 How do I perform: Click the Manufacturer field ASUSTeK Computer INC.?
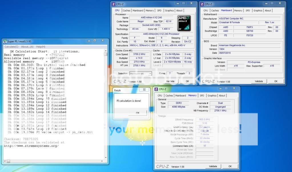point(249,19)
